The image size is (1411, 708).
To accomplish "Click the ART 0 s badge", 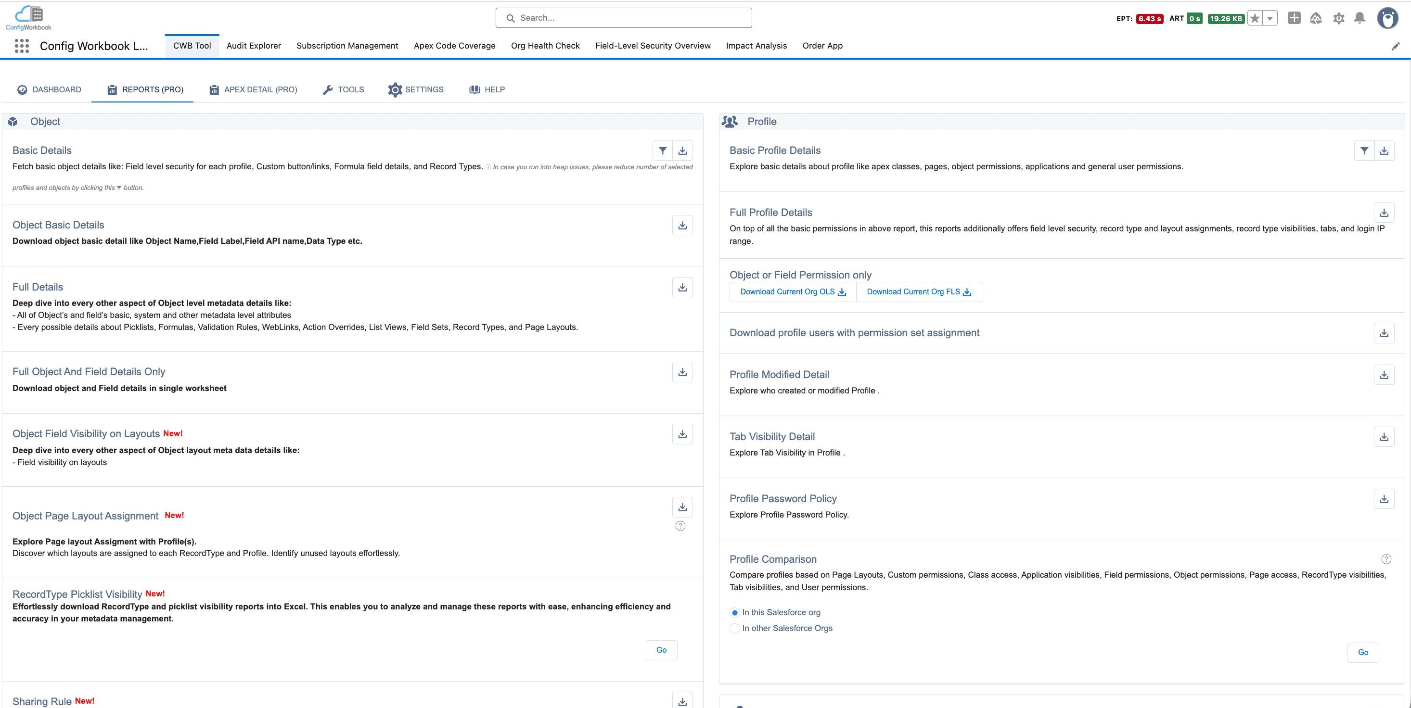I will click(x=1194, y=19).
